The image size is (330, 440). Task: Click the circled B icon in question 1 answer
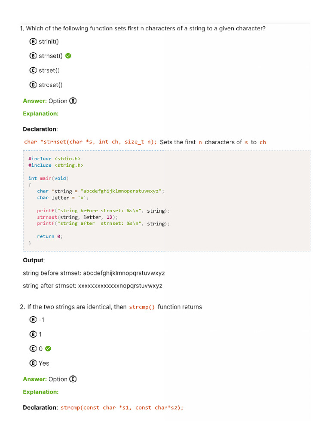(73, 101)
